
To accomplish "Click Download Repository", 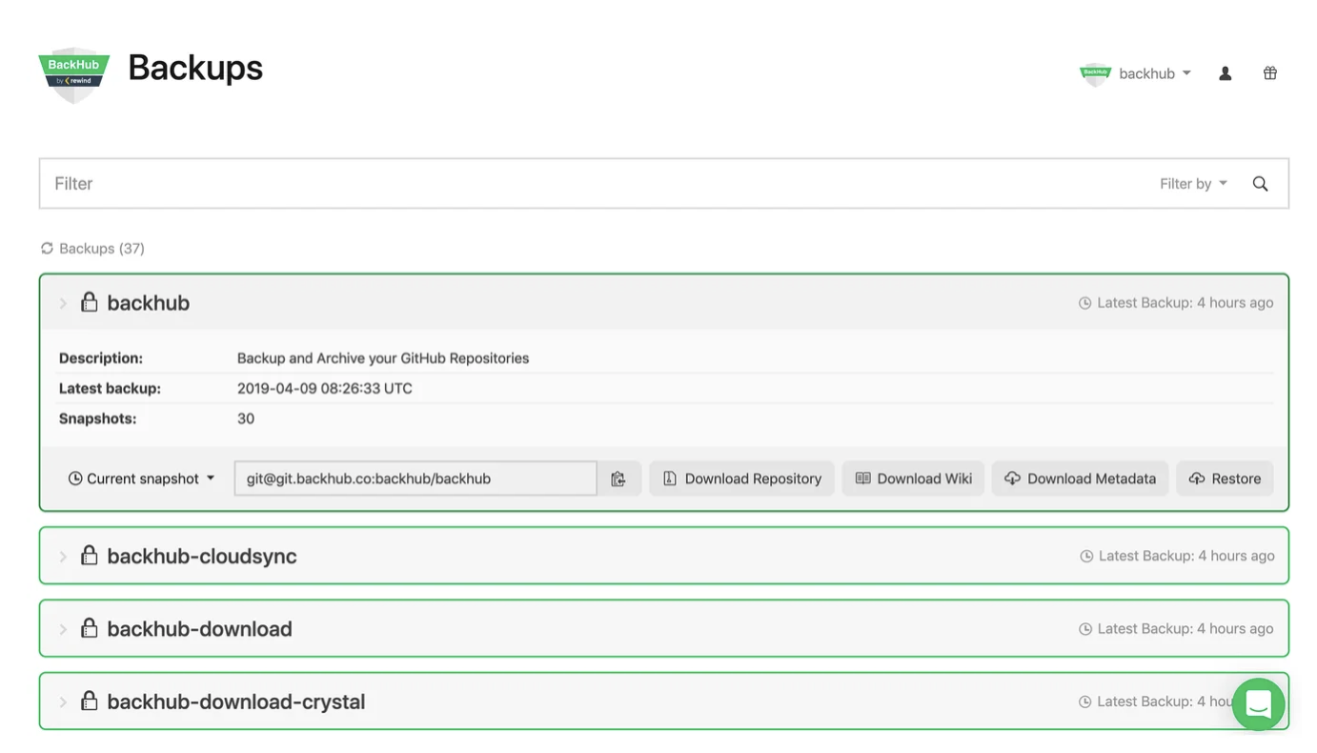I will pos(741,478).
